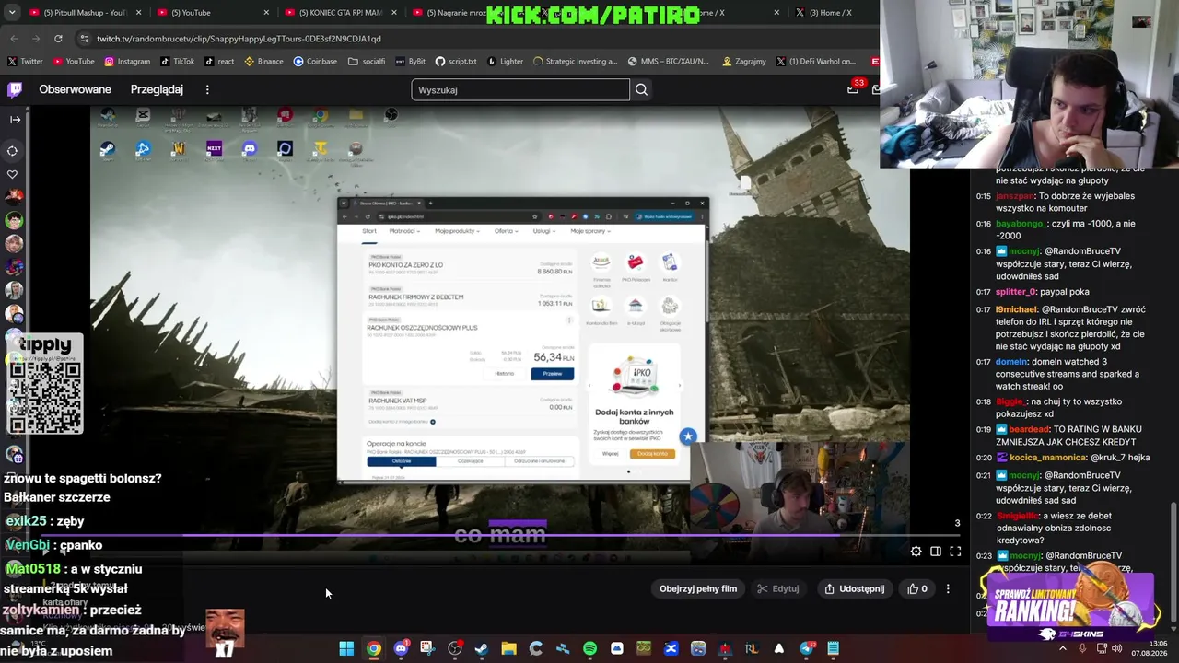Open Spotify from the taskbar
This screenshot has height=663, width=1179.
(589, 648)
